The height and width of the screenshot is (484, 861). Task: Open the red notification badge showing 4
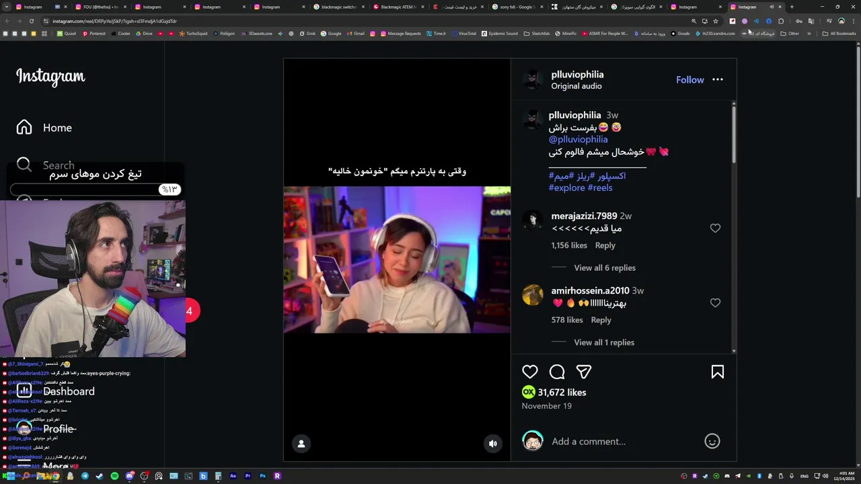pos(190,311)
